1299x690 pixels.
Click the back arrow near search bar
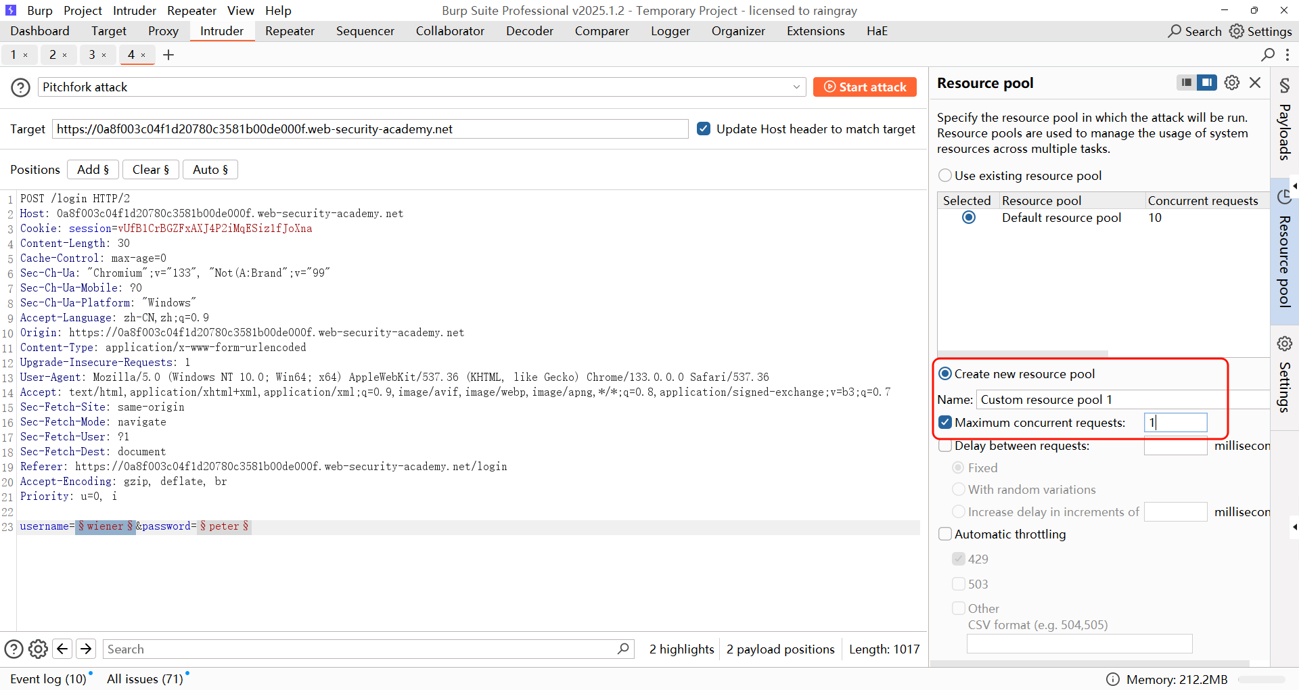(x=62, y=649)
